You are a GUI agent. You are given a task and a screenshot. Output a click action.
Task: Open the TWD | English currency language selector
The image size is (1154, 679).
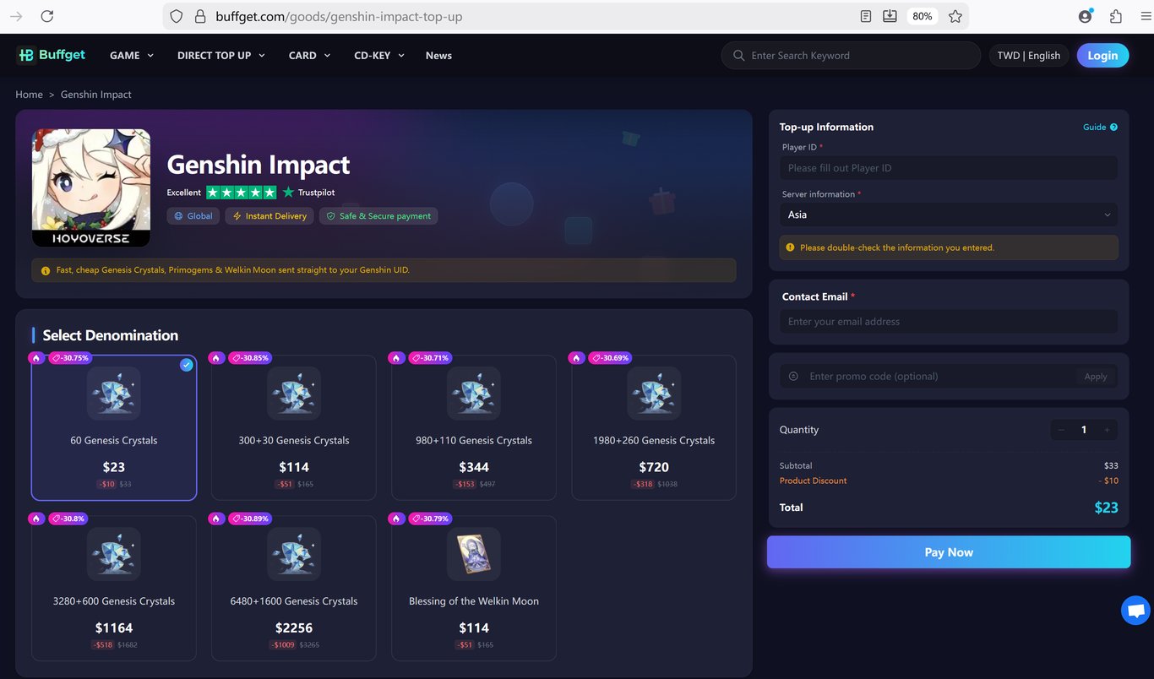click(x=1029, y=56)
